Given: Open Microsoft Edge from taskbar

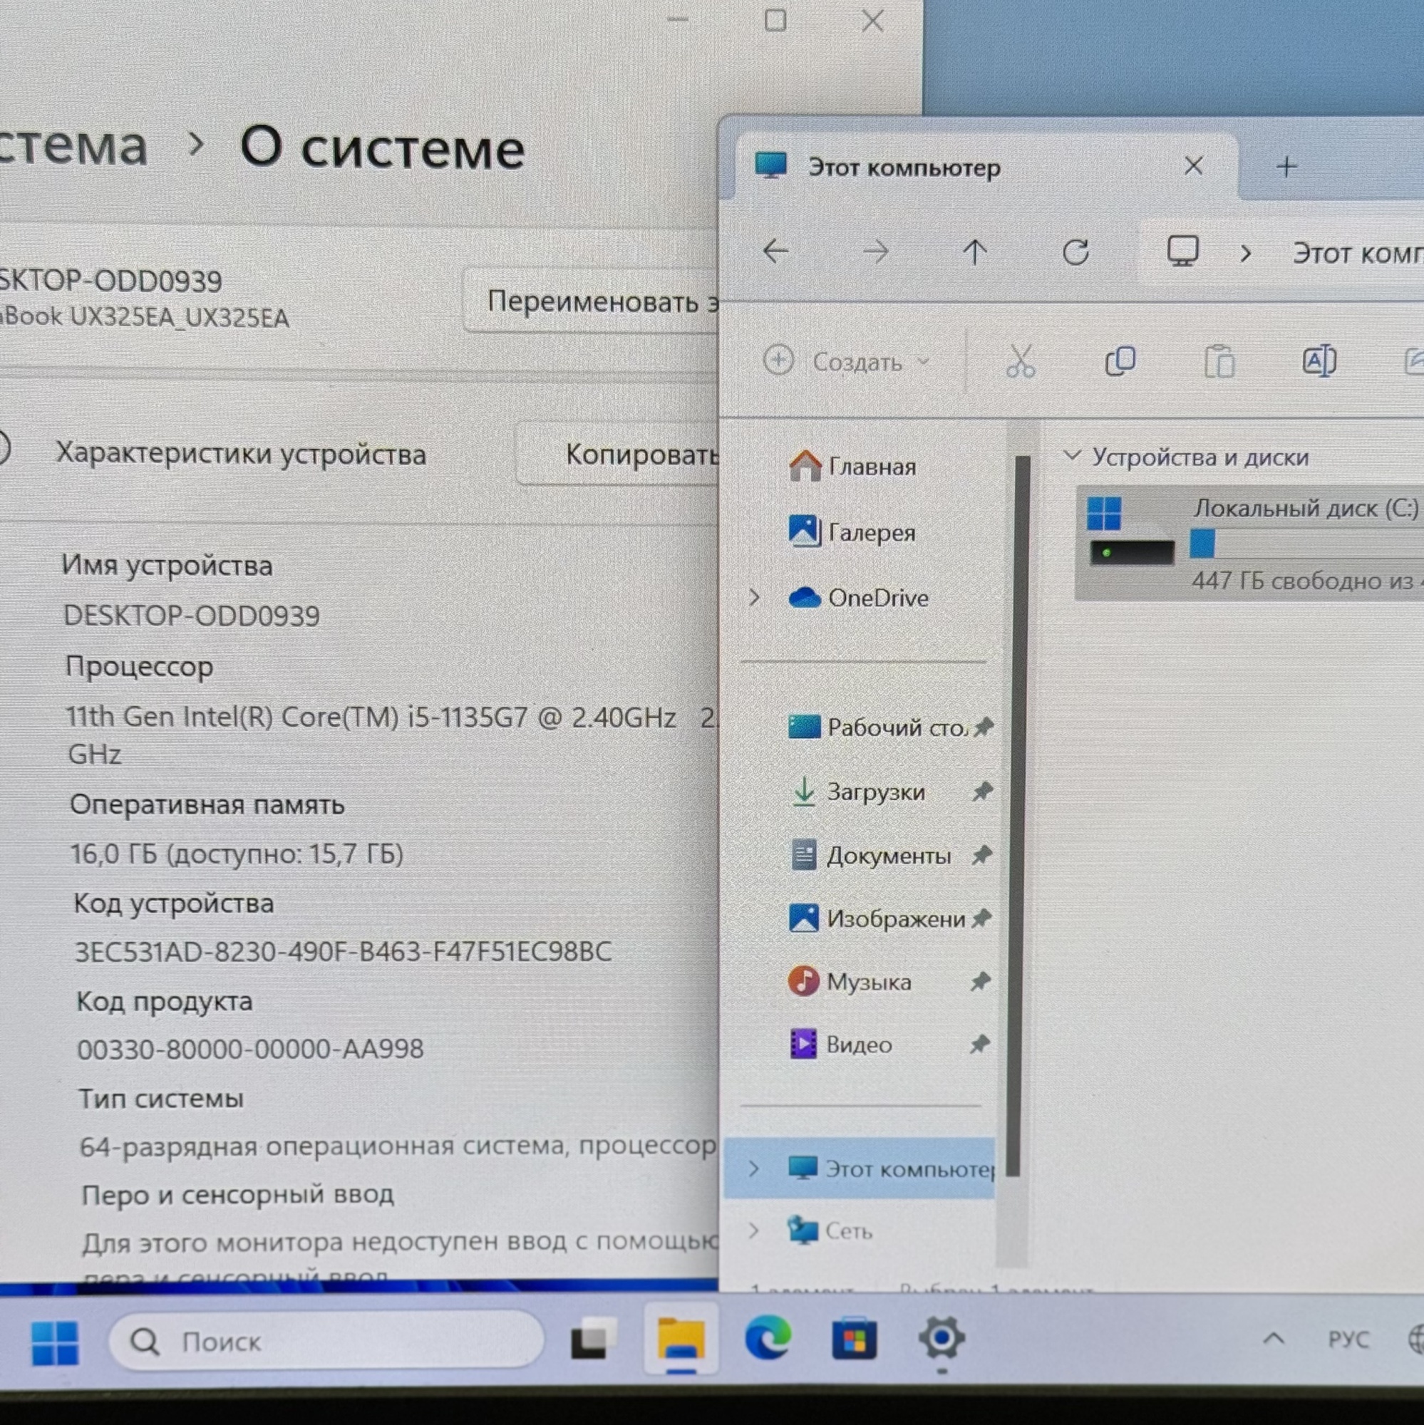Looking at the screenshot, I should coord(768,1339).
